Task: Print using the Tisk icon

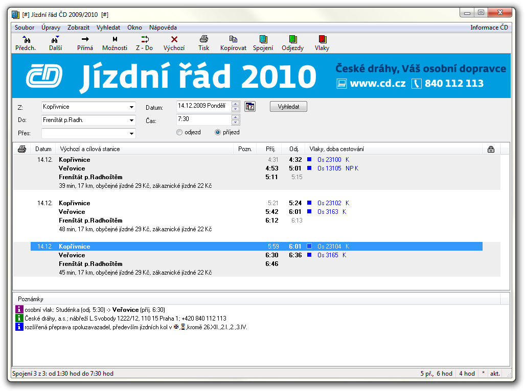Action: click(x=203, y=39)
